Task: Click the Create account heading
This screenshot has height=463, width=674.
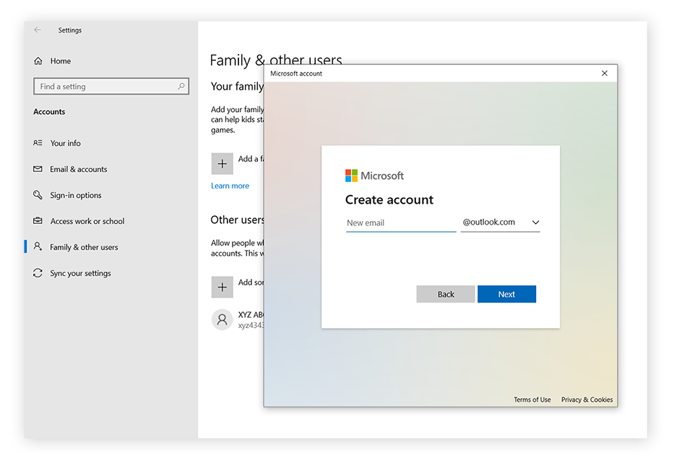Action: [x=389, y=199]
